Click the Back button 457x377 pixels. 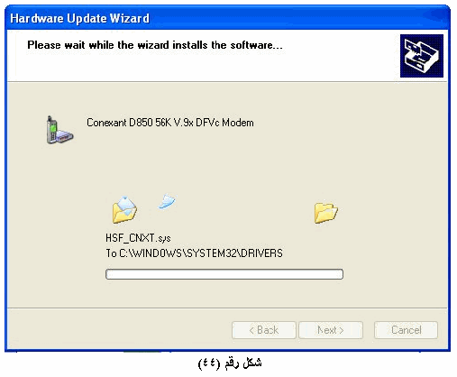264,330
